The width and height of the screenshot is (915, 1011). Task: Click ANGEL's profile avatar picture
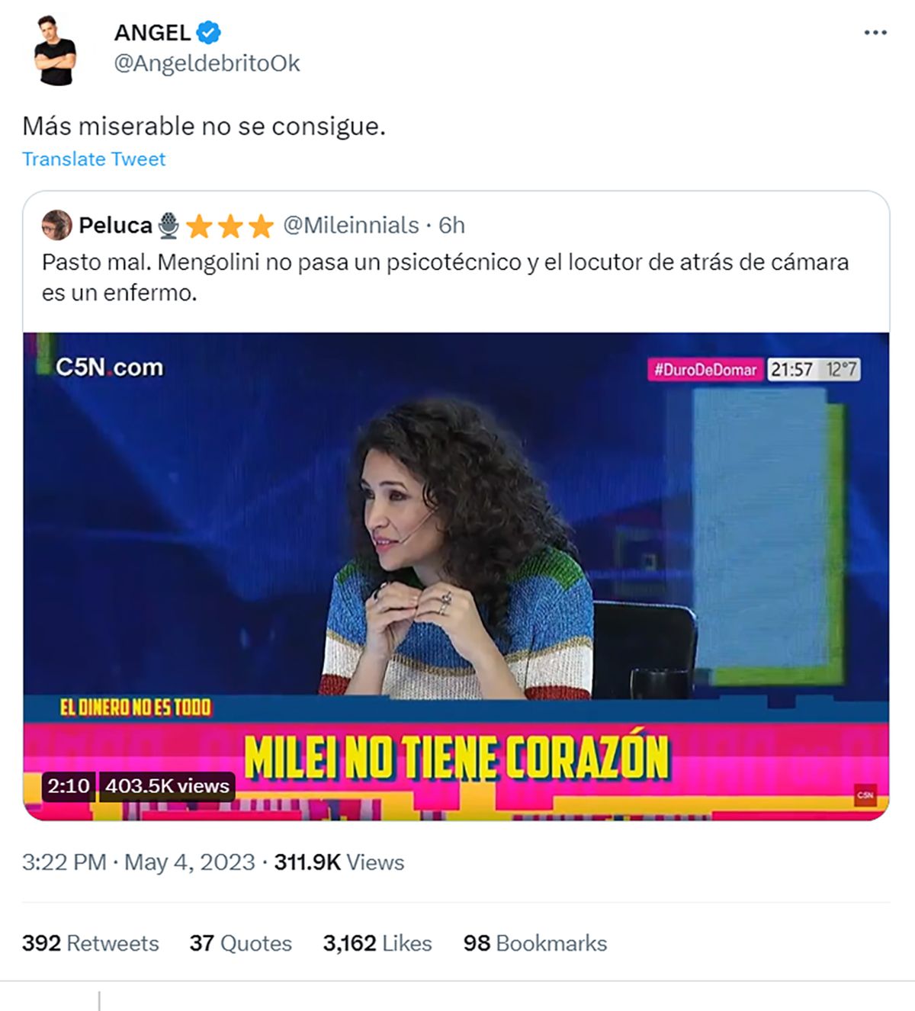[56, 50]
